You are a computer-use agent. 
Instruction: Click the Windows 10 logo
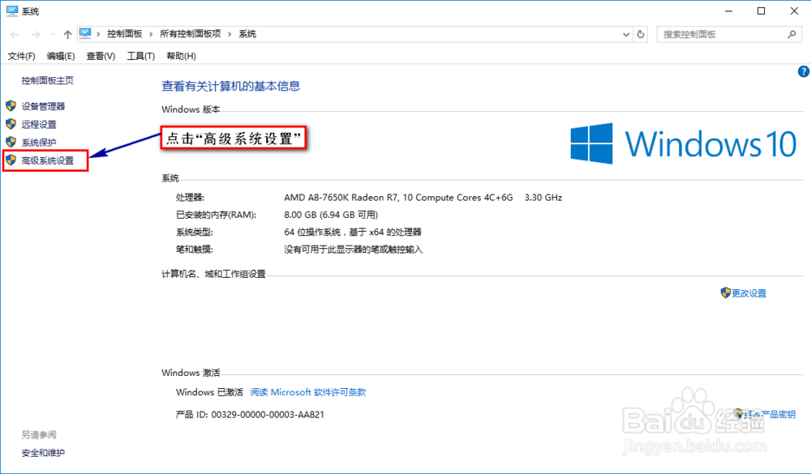pos(683,143)
